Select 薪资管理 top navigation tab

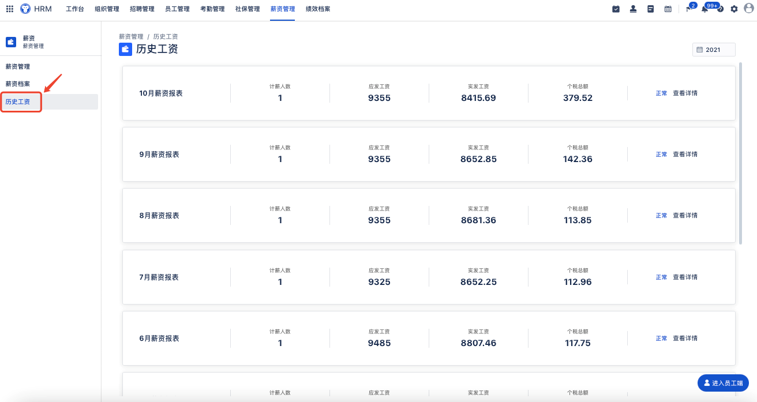283,9
